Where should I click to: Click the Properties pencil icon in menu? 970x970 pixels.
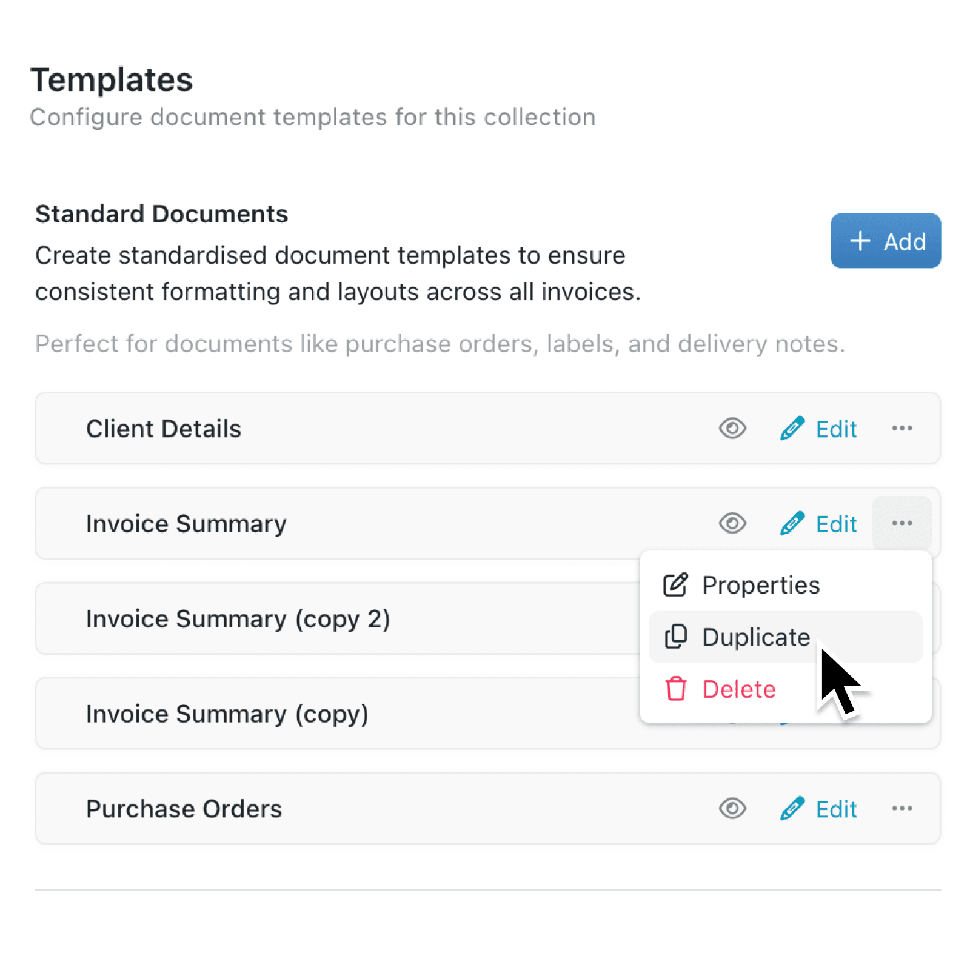tap(675, 584)
